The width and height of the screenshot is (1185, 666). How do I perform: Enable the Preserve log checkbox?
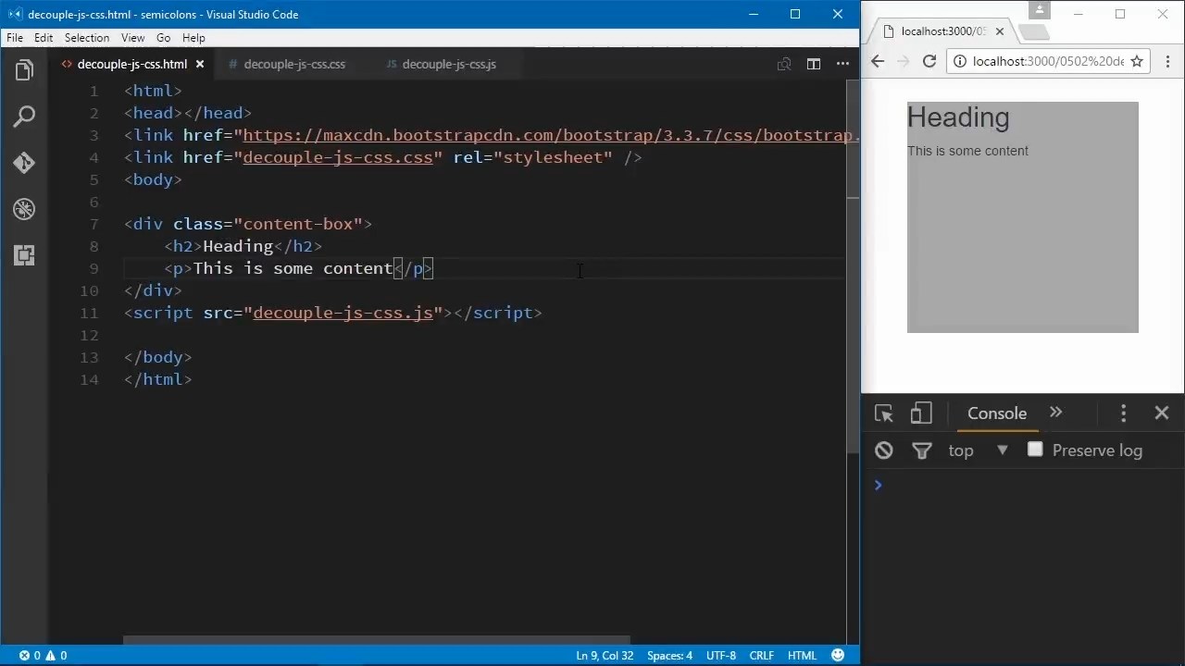tap(1035, 450)
